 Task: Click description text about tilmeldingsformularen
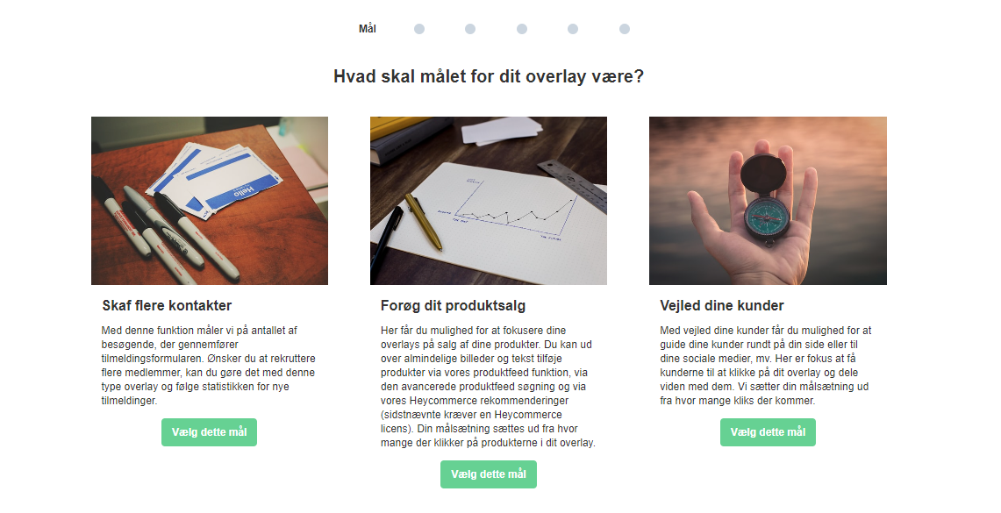click(x=208, y=366)
